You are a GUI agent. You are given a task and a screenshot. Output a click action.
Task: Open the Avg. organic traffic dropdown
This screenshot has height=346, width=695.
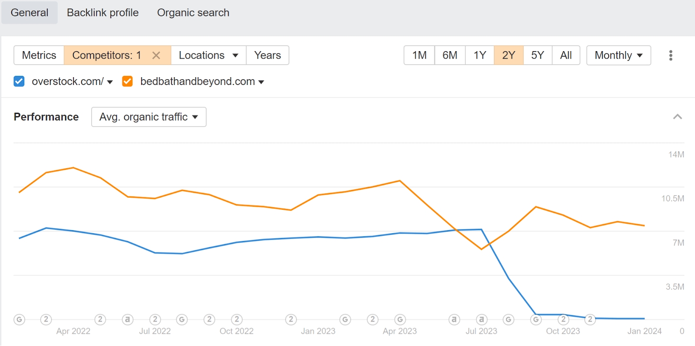(x=149, y=117)
